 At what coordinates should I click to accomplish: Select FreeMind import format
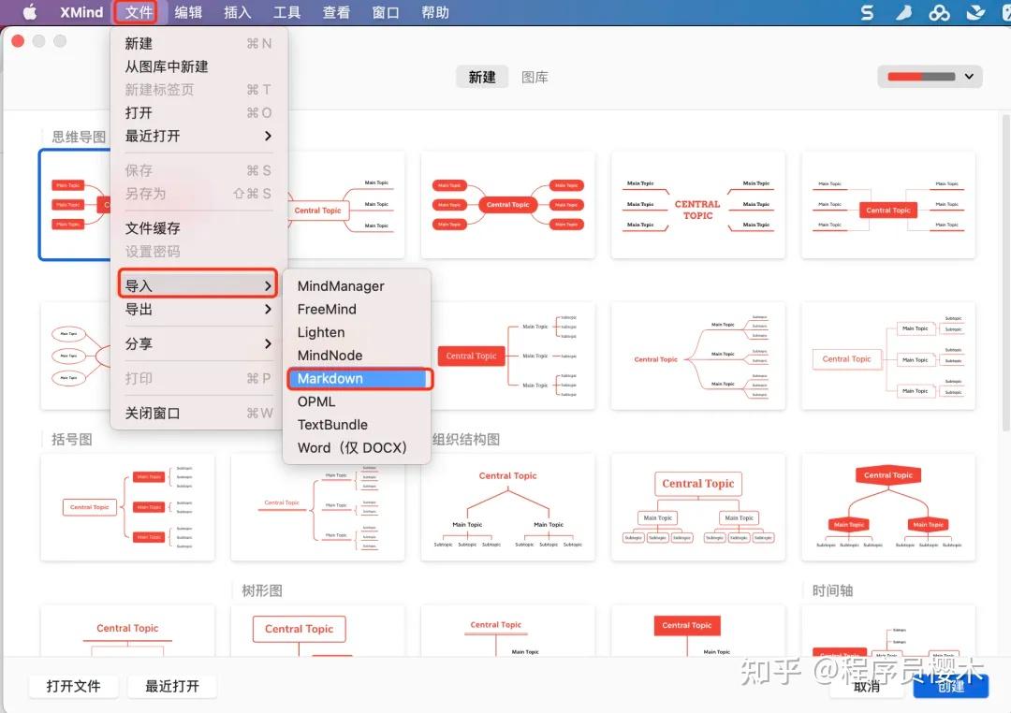pyautogui.click(x=326, y=309)
